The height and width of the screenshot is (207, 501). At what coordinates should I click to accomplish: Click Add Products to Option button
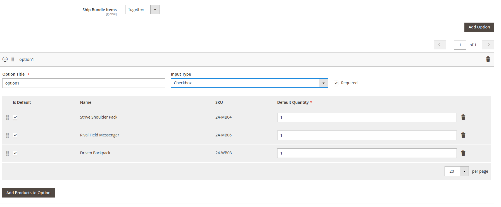tap(29, 193)
